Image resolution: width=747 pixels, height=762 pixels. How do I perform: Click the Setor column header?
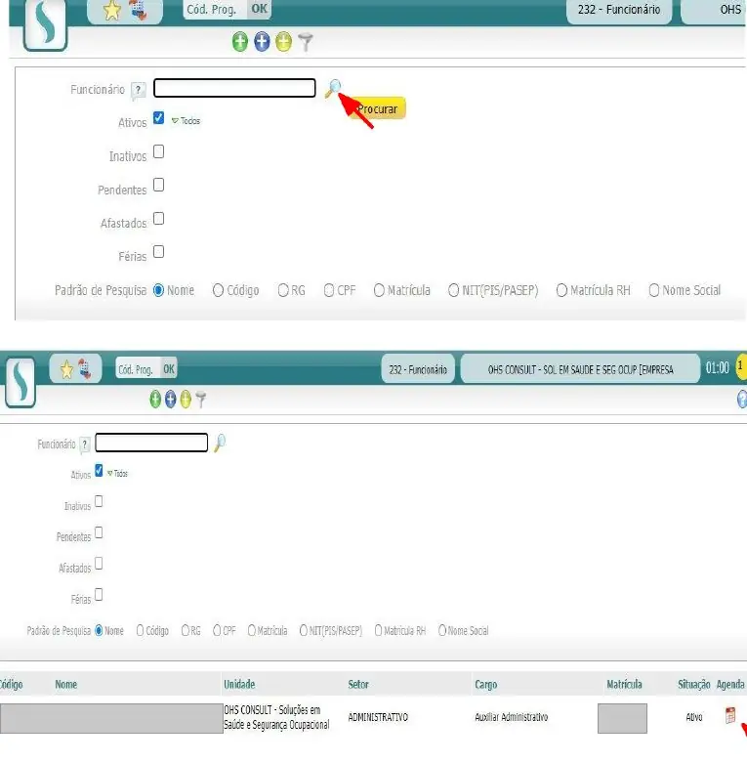coord(358,684)
